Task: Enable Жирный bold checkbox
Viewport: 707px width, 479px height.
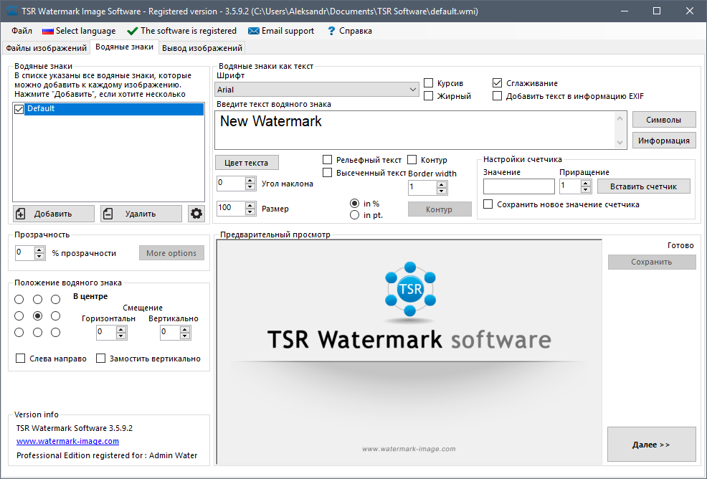Action: pyautogui.click(x=428, y=96)
